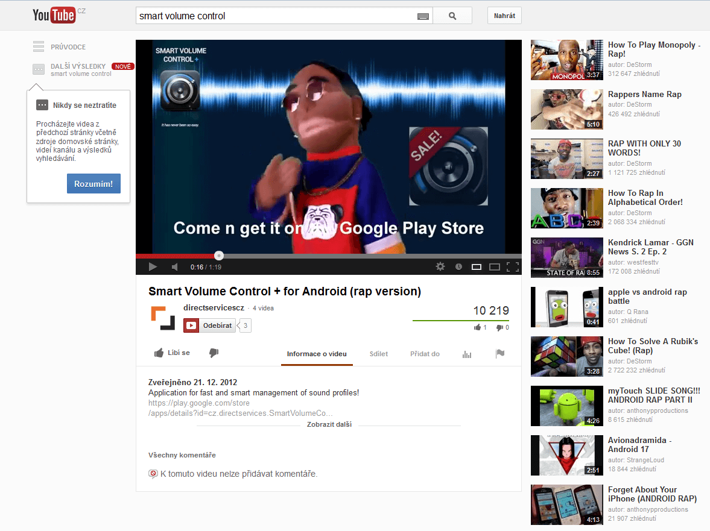Image resolution: width=710 pixels, height=531 pixels.
Task: Click the Rozumím! button
Action: [94, 184]
